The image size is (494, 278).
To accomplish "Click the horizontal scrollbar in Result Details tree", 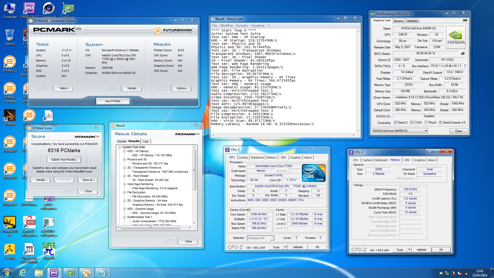I will [x=154, y=227].
